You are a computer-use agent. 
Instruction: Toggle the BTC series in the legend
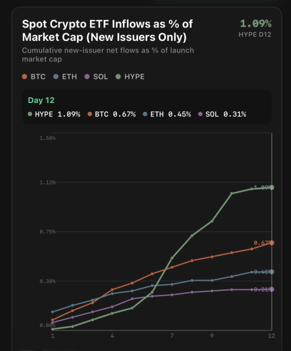pos(34,77)
